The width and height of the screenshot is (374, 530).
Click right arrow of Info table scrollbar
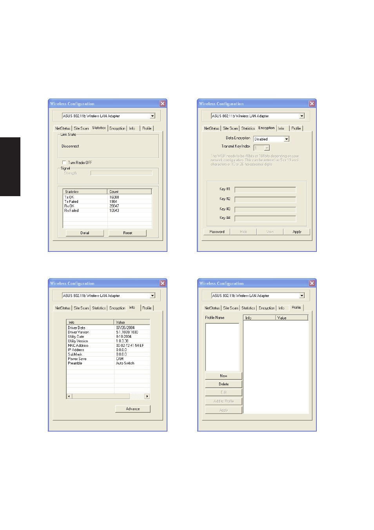coord(147,396)
